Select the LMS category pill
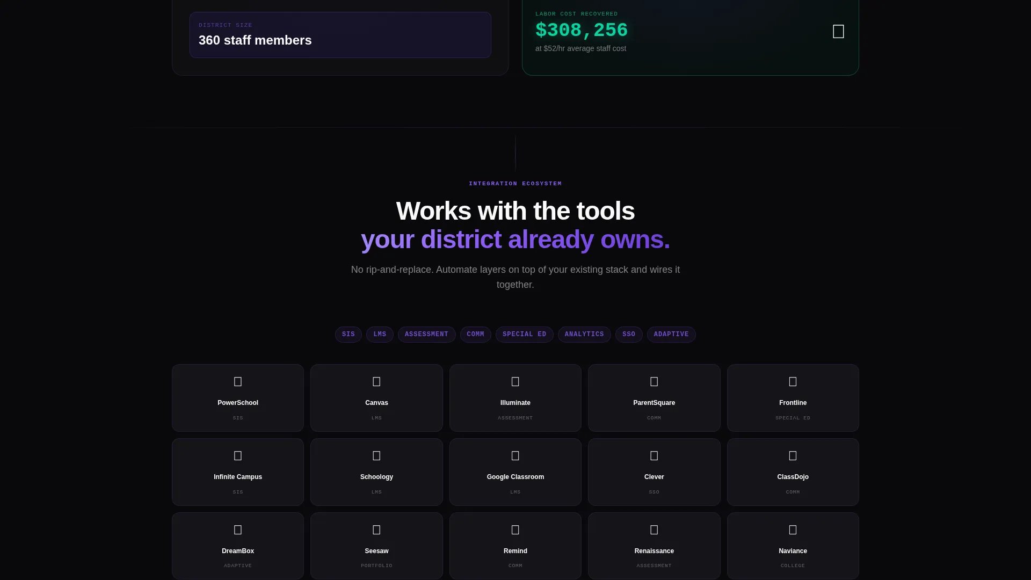Image resolution: width=1031 pixels, height=580 pixels. click(380, 335)
